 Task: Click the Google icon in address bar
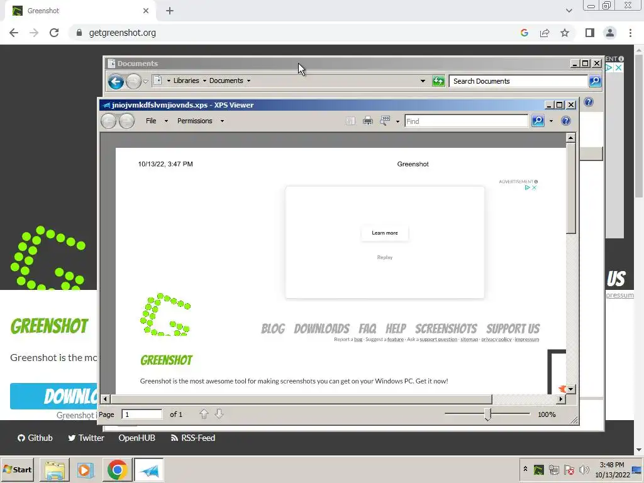[x=524, y=33]
